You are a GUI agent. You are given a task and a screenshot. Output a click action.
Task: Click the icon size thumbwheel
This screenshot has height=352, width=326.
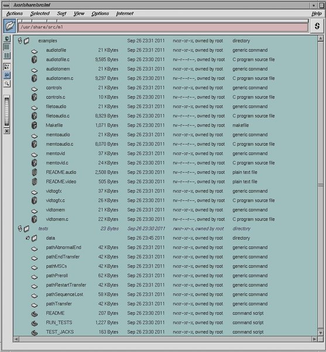[7, 111]
